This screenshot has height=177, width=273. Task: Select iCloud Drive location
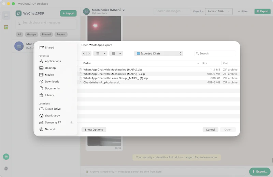coord(50,109)
